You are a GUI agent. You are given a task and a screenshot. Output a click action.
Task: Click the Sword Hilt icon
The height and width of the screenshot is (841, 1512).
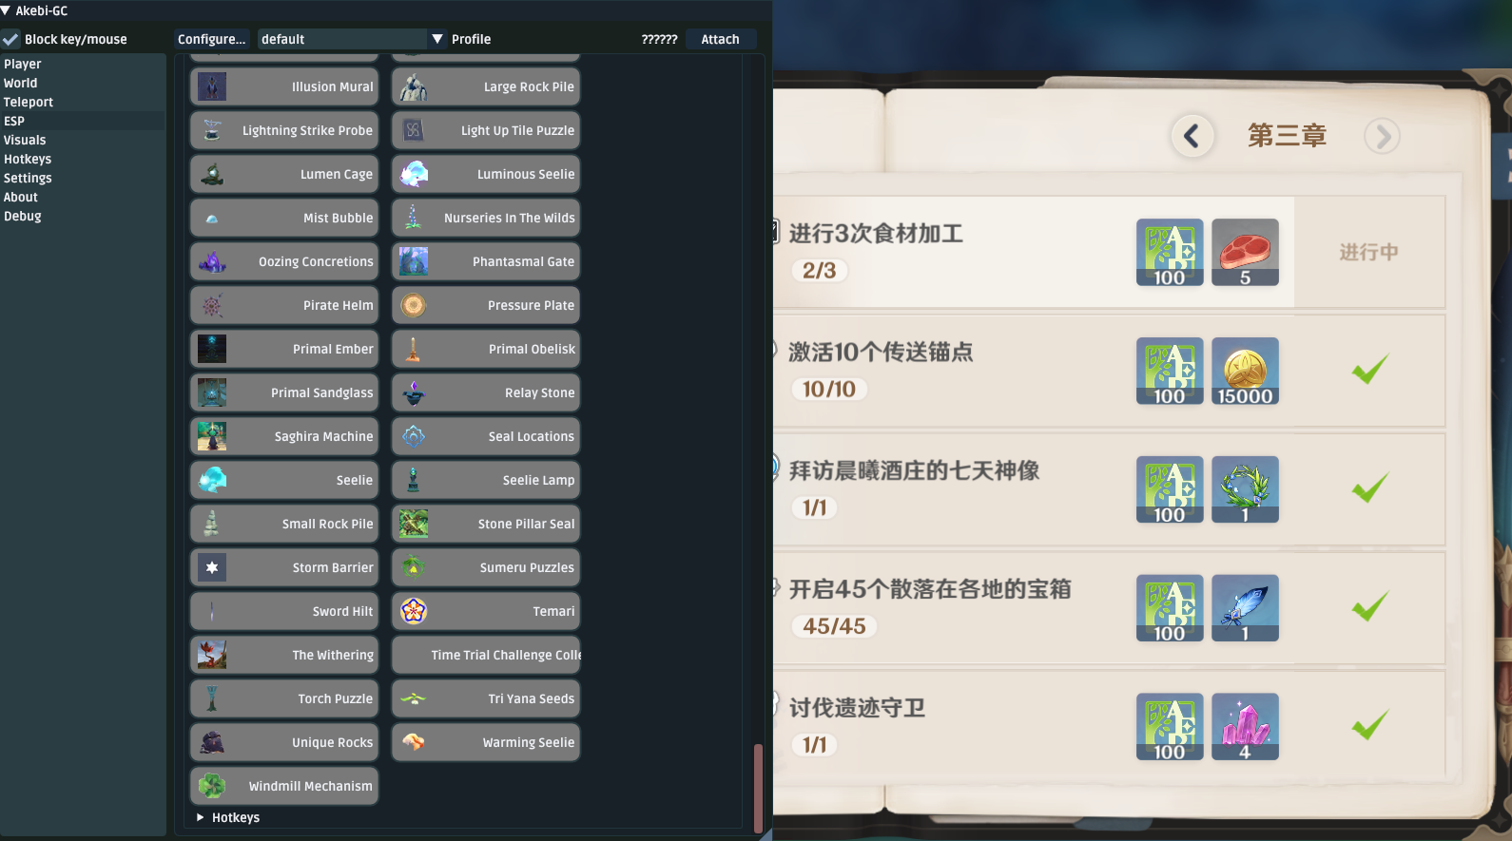click(212, 611)
